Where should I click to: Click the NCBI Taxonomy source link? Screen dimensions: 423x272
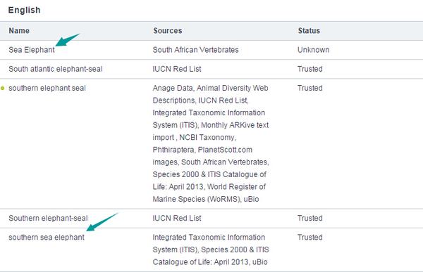[207, 138]
